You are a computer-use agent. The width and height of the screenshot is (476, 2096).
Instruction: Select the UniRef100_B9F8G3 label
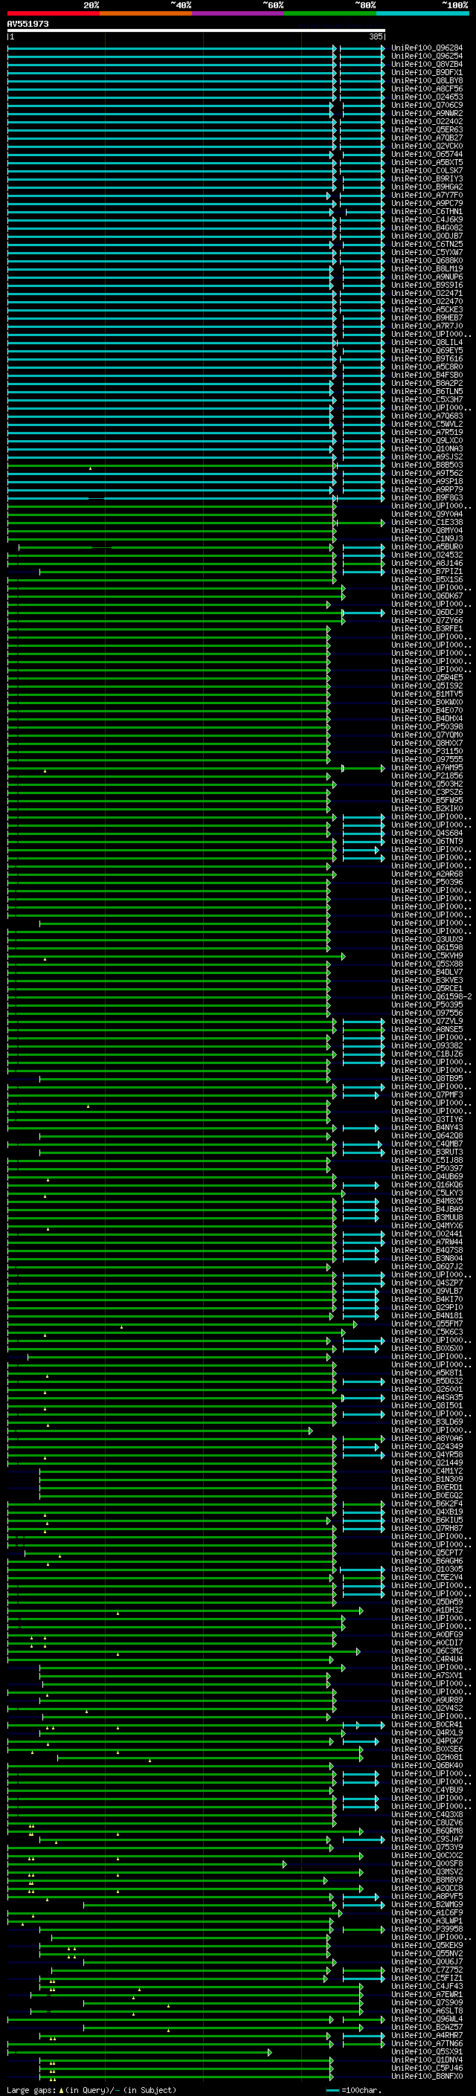pyautogui.click(x=426, y=498)
